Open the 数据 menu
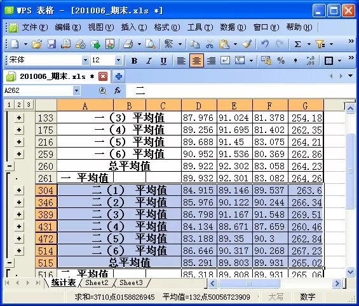Viewport: 359px width, 306px height. [233, 27]
